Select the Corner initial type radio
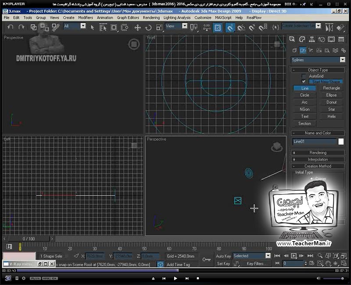The width and height of the screenshot is (351, 285). click(312, 178)
